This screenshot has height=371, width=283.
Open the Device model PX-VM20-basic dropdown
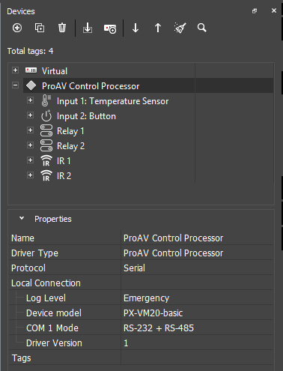pyautogui.click(x=197, y=313)
